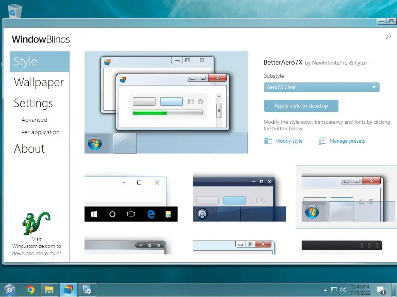Viewport: 397px width, 297px height.
Task: Expand the Substyle dropdown arrow
Action: (x=374, y=87)
